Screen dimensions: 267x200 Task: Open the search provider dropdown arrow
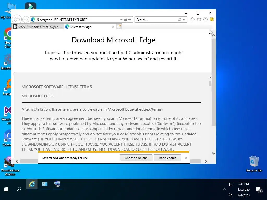(184, 20)
